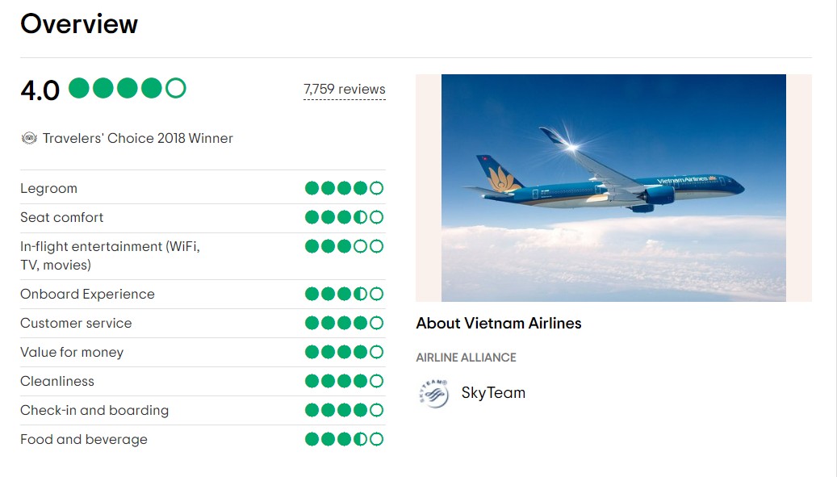Viewport: 837px width, 477px height.
Task: Click the Food and beverage rating bubbles
Action: click(343, 439)
